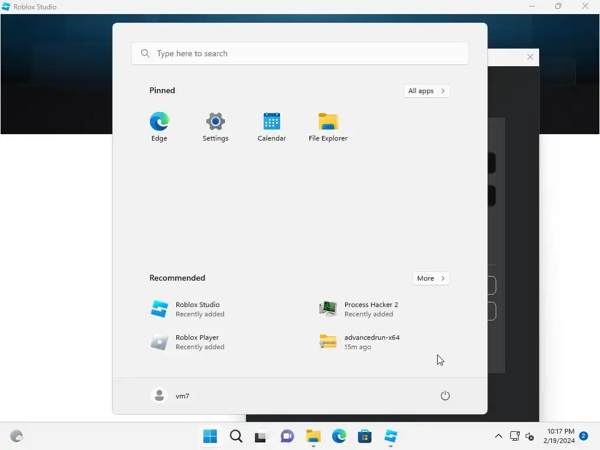Open the vm7 user account menu
The width and height of the screenshot is (600, 450).
click(171, 396)
